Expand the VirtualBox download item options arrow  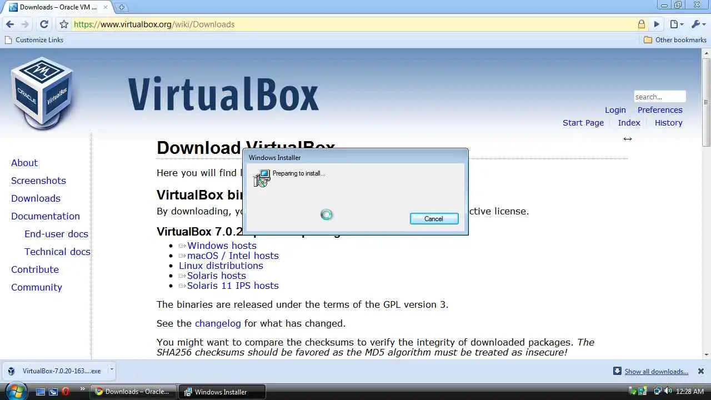111,369
